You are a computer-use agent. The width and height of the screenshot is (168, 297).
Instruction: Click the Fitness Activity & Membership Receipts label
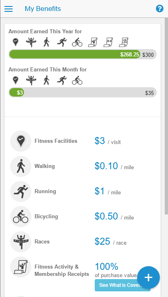[62, 270]
